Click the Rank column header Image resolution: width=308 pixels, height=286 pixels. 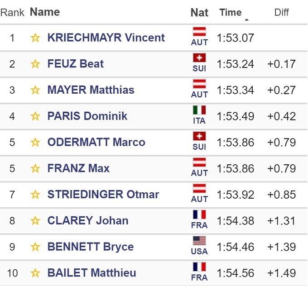(12, 12)
